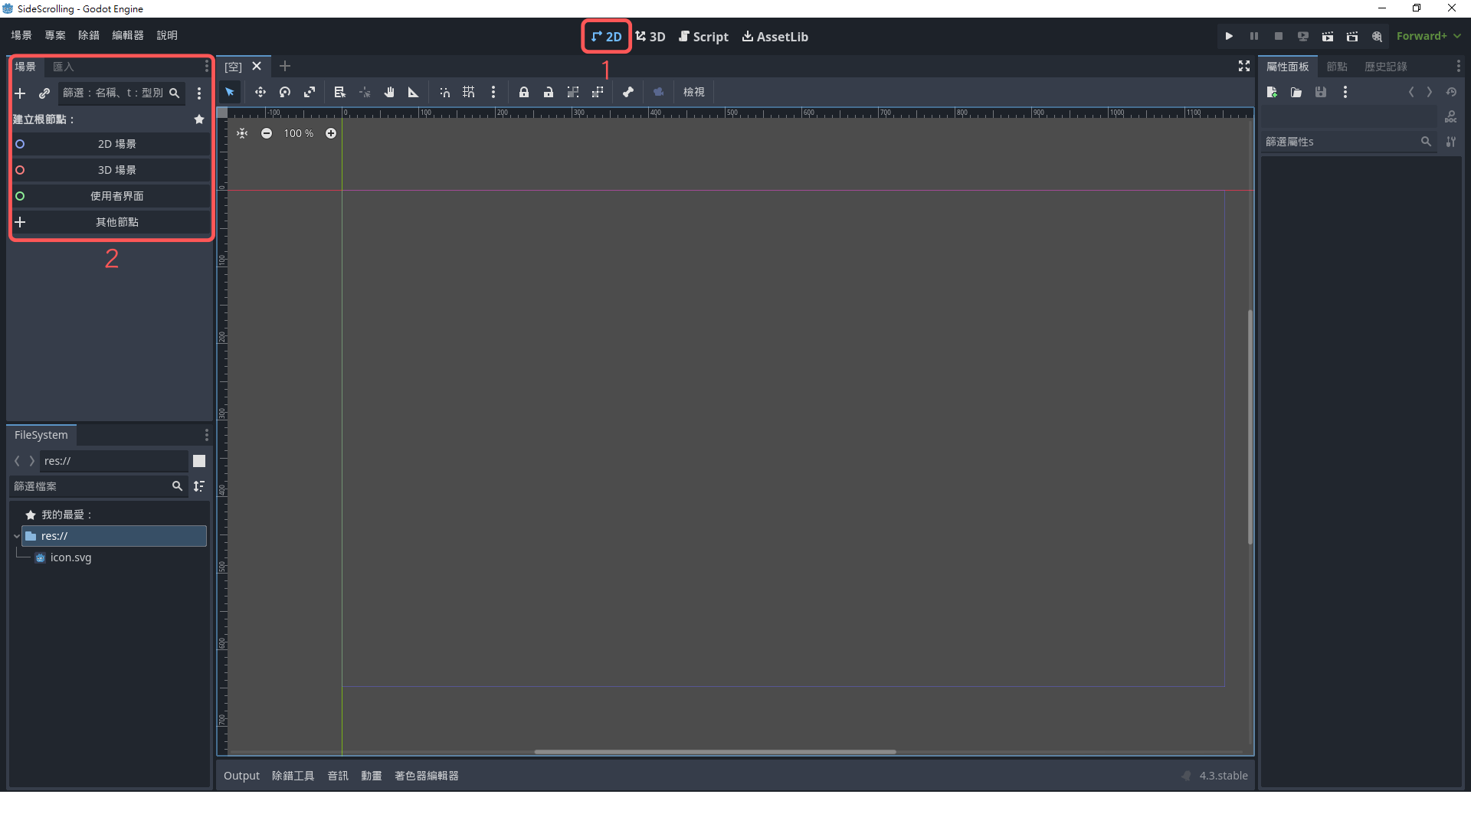Select the Ruler measurement tool
1471x827 pixels.
(414, 92)
